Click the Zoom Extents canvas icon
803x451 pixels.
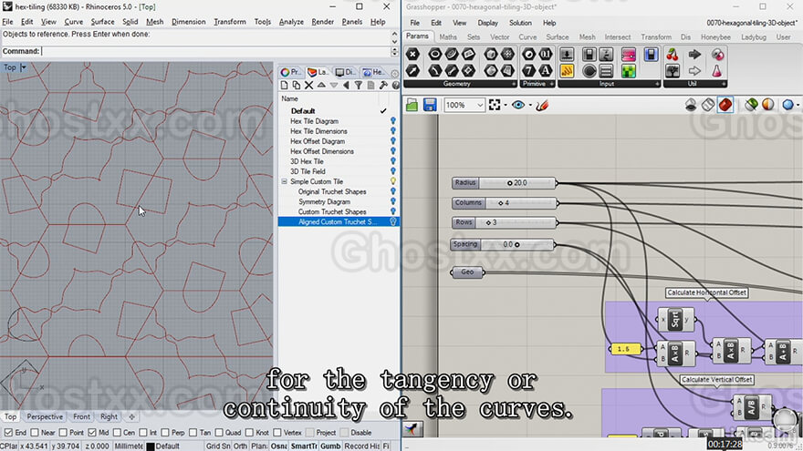(495, 105)
